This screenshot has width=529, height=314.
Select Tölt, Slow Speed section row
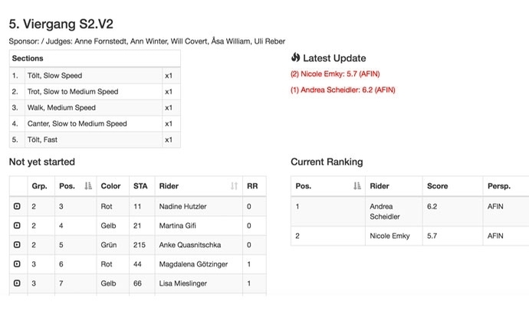tap(95, 76)
